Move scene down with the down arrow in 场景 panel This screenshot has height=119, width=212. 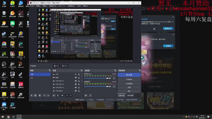[48, 95]
